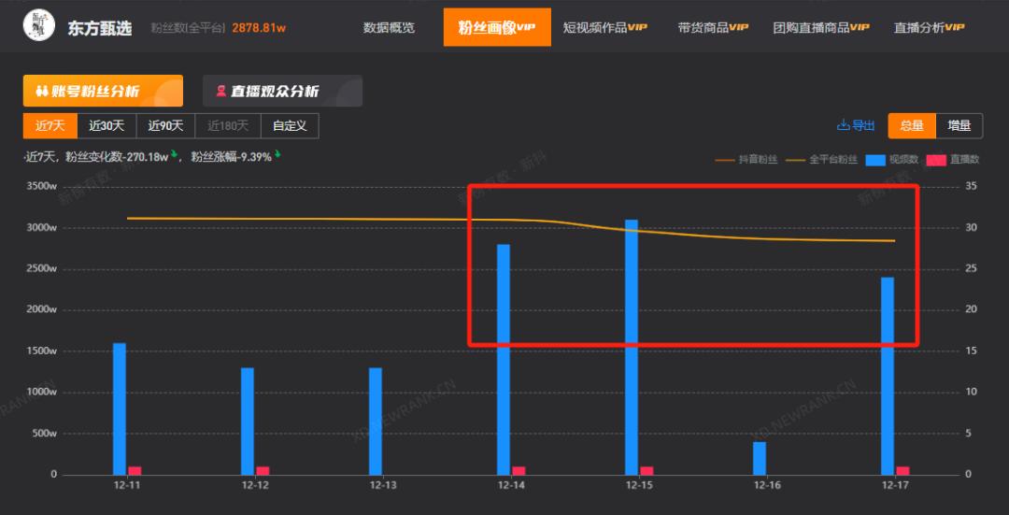Switch to 直播观众分析 view
The height and width of the screenshot is (515, 1009).
pyautogui.click(x=282, y=91)
